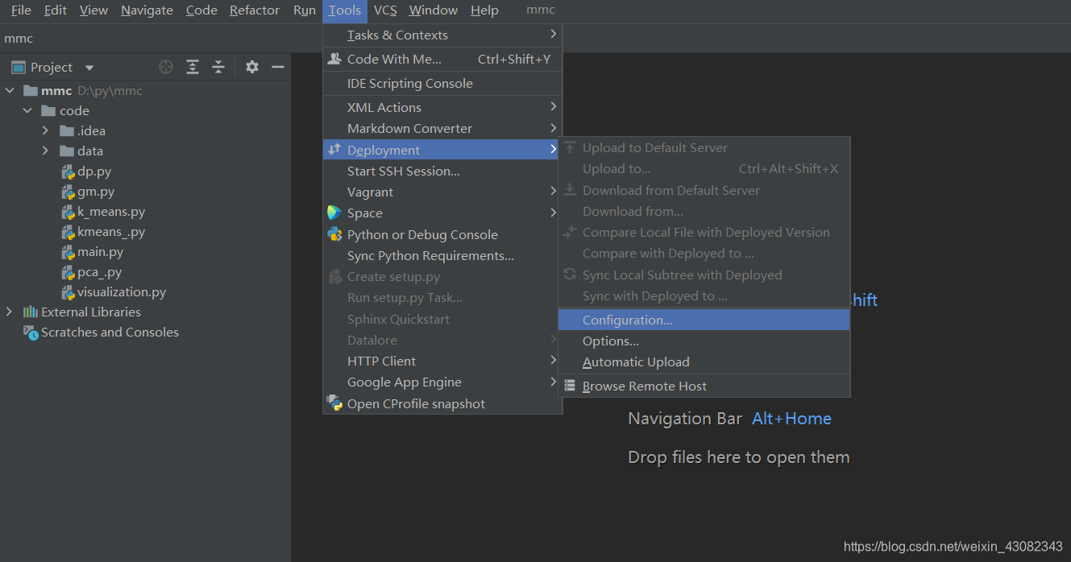This screenshot has height=562, width=1071.
Task: Select main.py file
Action: 100,252
